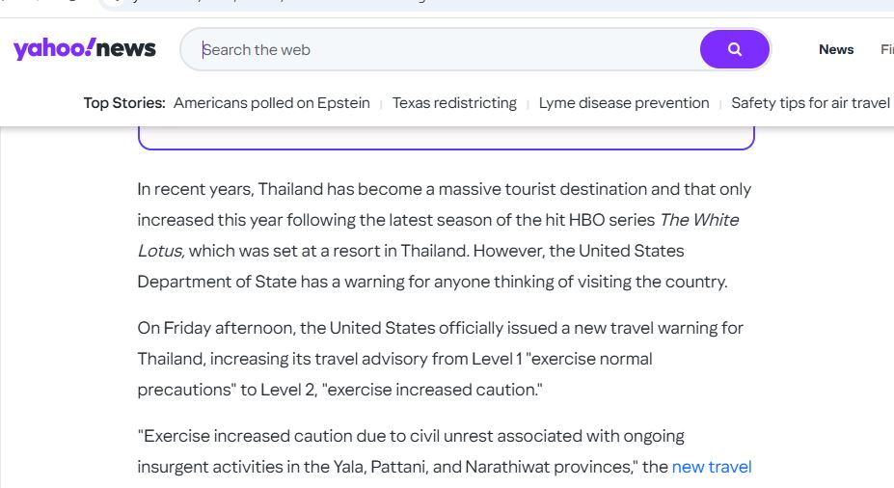Image resolution: width=894 pixels, height=488 pixels.
Task: Open the News navigation item
Action: pyautogui.click(x=836, y=49)
